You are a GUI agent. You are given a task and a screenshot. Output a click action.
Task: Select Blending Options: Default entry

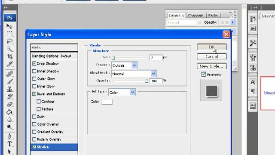coord(54,56)
